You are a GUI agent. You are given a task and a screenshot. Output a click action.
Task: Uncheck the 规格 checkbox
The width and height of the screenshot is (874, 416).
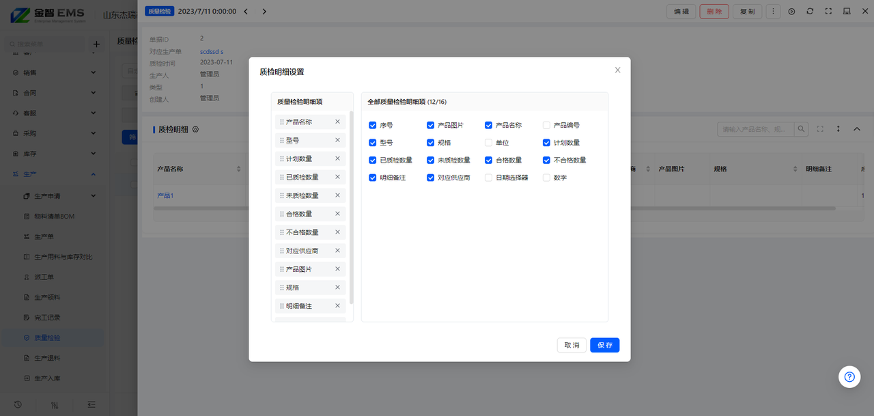pos(431,143)
